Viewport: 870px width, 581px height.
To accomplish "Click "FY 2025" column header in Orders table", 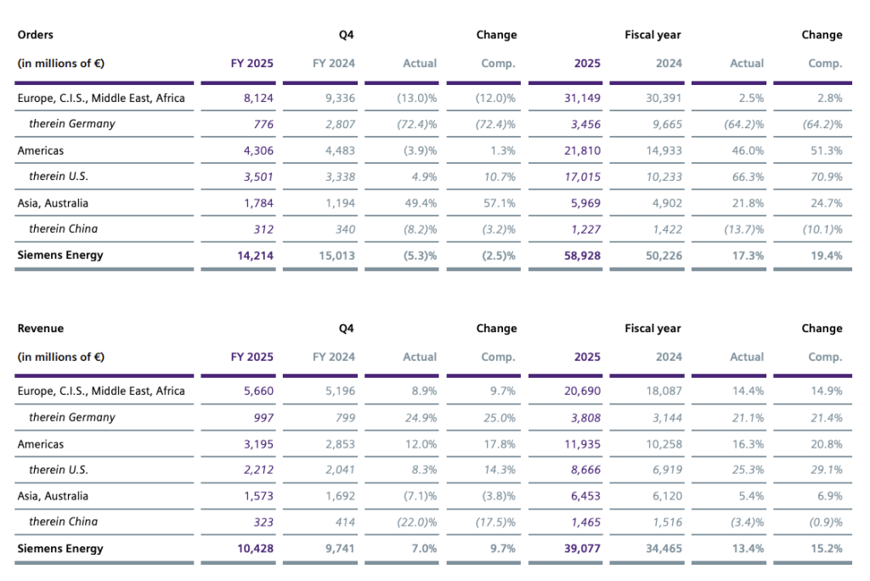I will pyautogui.click(x=251, y=64).
